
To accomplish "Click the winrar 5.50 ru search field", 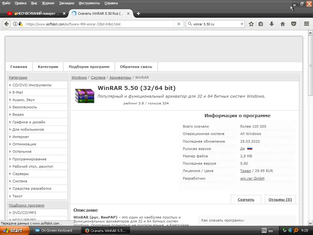I will 215,24.
